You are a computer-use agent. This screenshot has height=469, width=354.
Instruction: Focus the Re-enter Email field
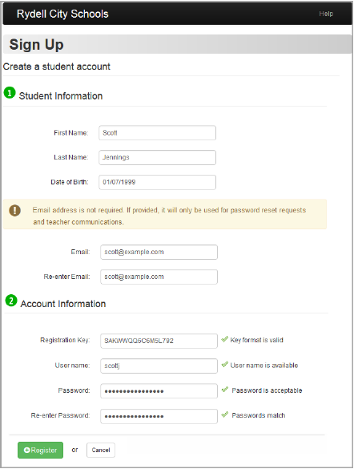[x=159, y=277]
